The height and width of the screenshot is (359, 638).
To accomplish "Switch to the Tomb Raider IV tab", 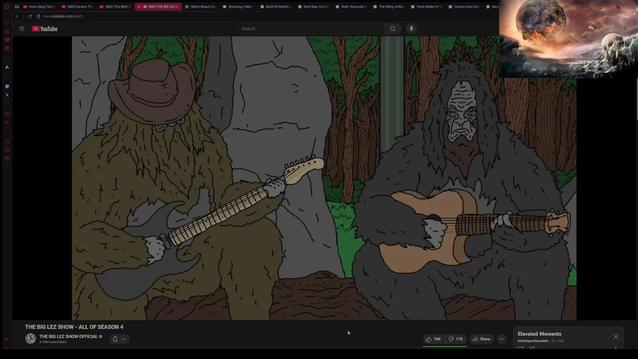I will [427, 6].
